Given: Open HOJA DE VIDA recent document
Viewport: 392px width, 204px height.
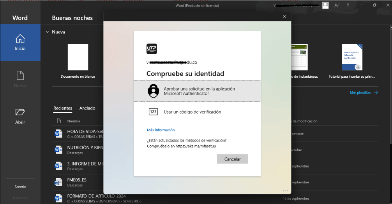Looking at the screenshot, I should [x=85, y=134].
